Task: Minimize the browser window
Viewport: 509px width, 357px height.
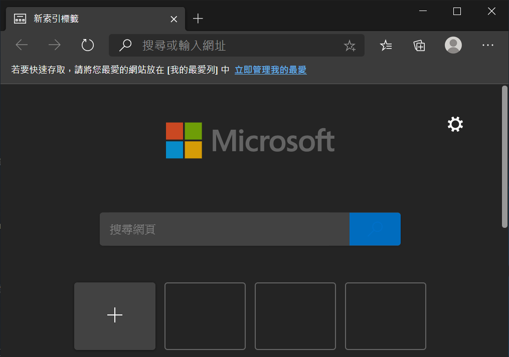Action: [x=423, y=11]
